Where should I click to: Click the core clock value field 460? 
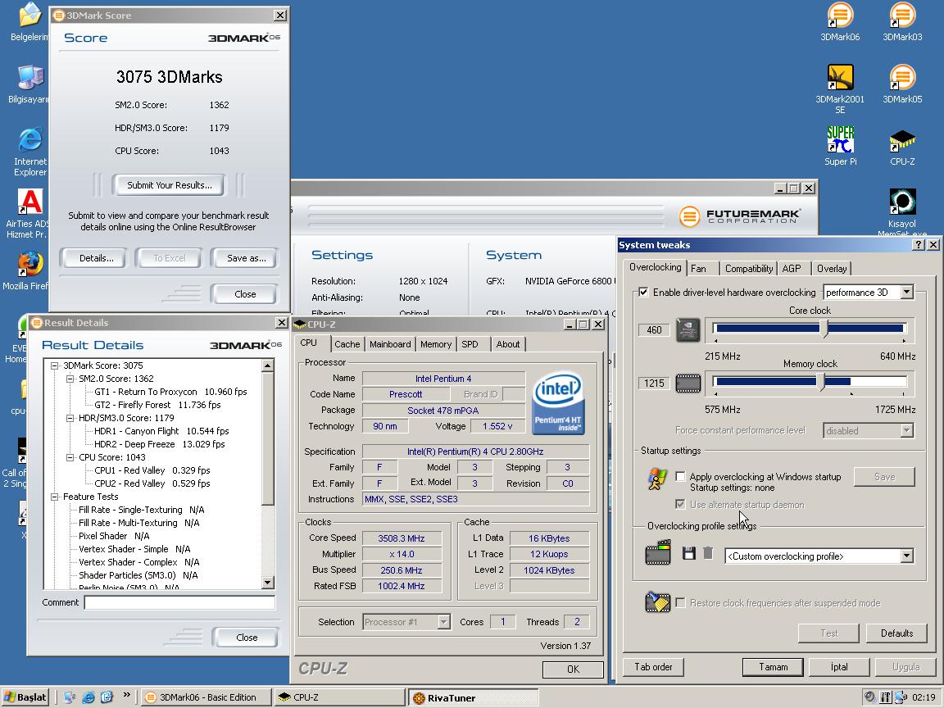[654, 330]
